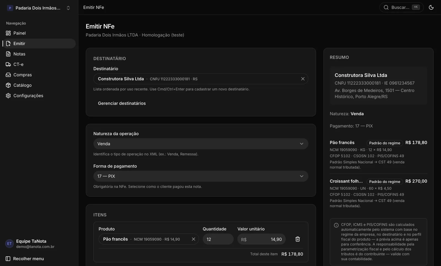The image size is (441, 266).
Task: Click the Emitir NFe breadcrumb in header
Action: click(94, 7)
